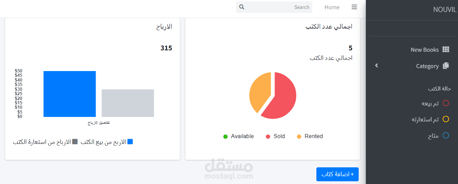This screenshot has width=458, height=184.
Task: Click the اضافة كتاب button
Action: click(337, 174)
